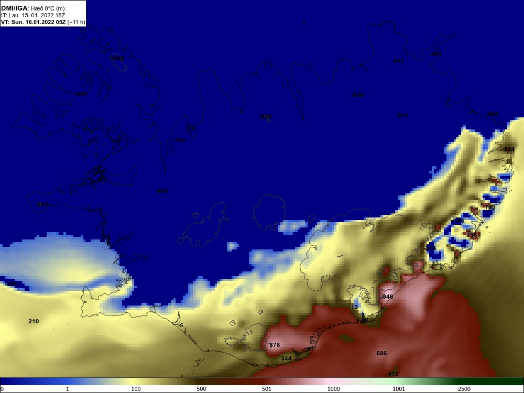Click the map value -274
This screenshot has height=393, width=524.
pyautogui.click(x=430, y=248)
